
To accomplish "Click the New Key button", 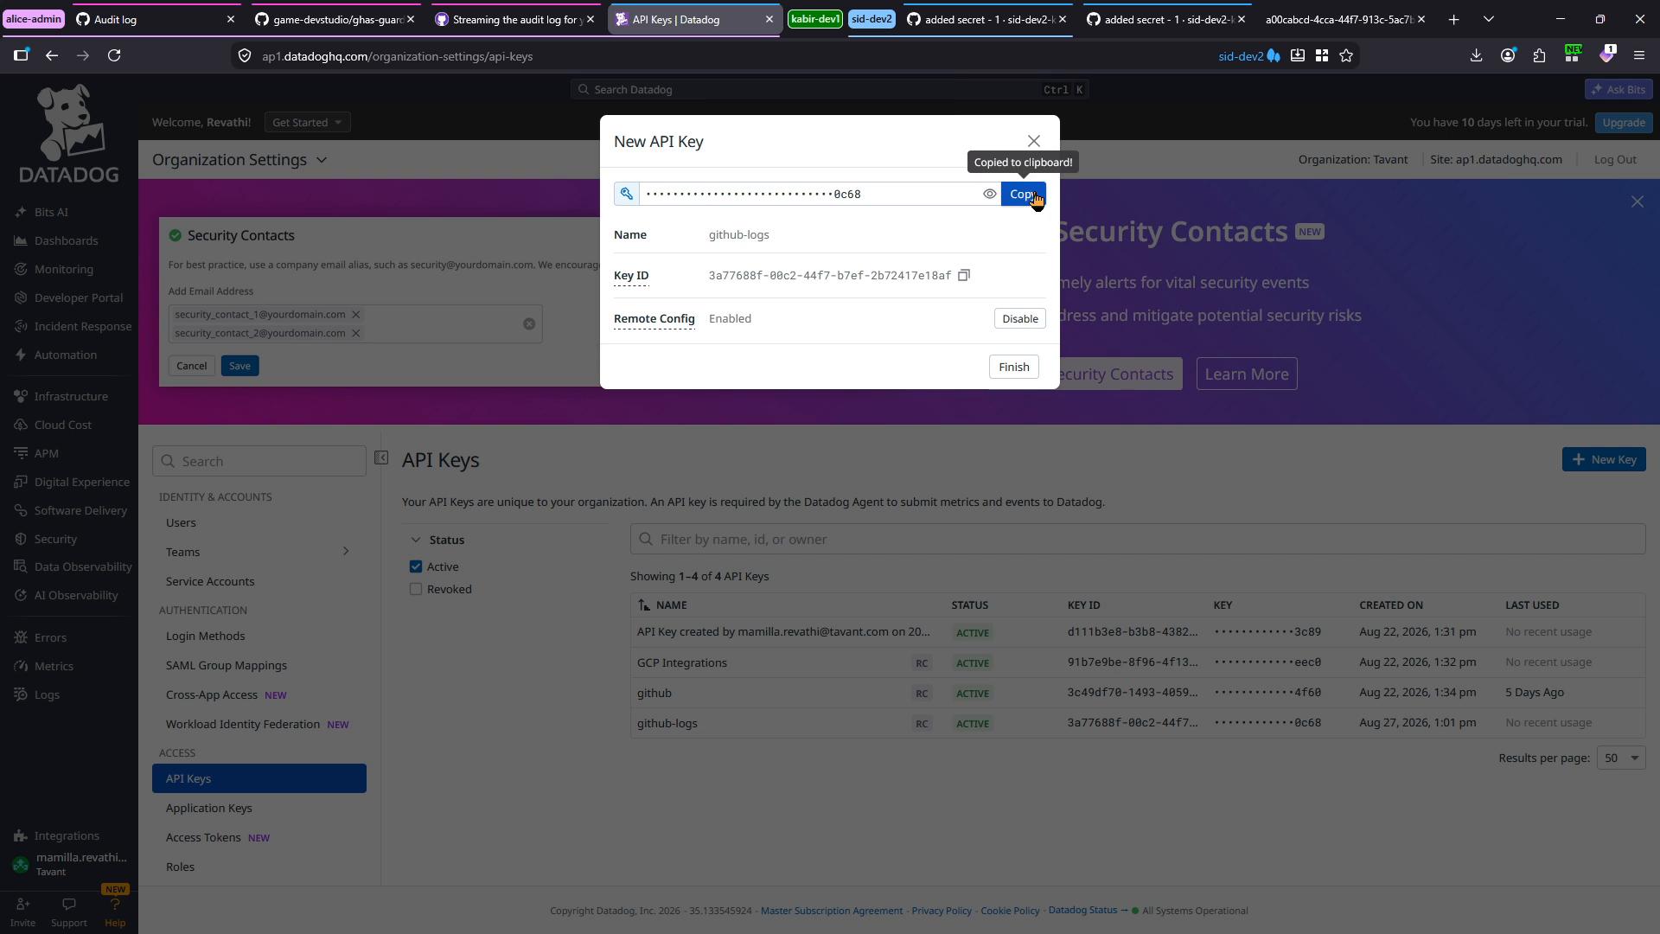I will click(1603, 459).
